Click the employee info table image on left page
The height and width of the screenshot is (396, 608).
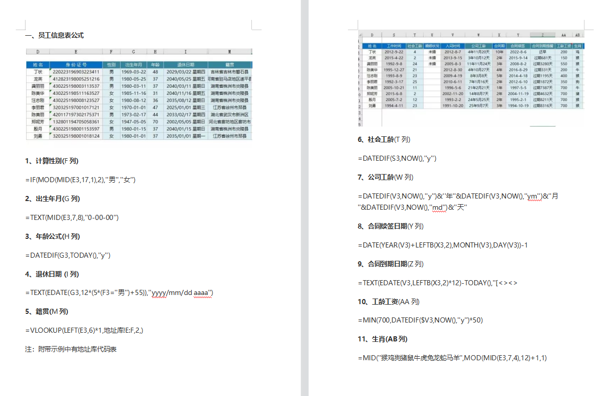pyautogui.click(x=139, y=94)
